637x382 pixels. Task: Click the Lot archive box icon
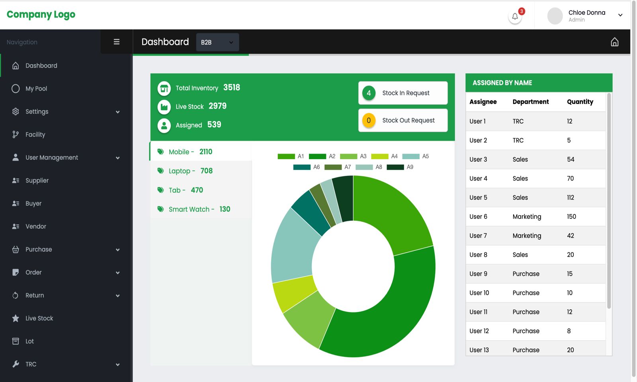[16, 341]
